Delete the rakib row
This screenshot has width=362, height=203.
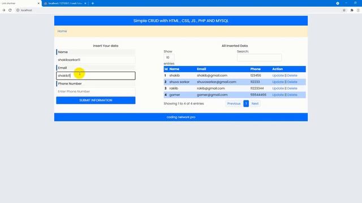[292, 89]
